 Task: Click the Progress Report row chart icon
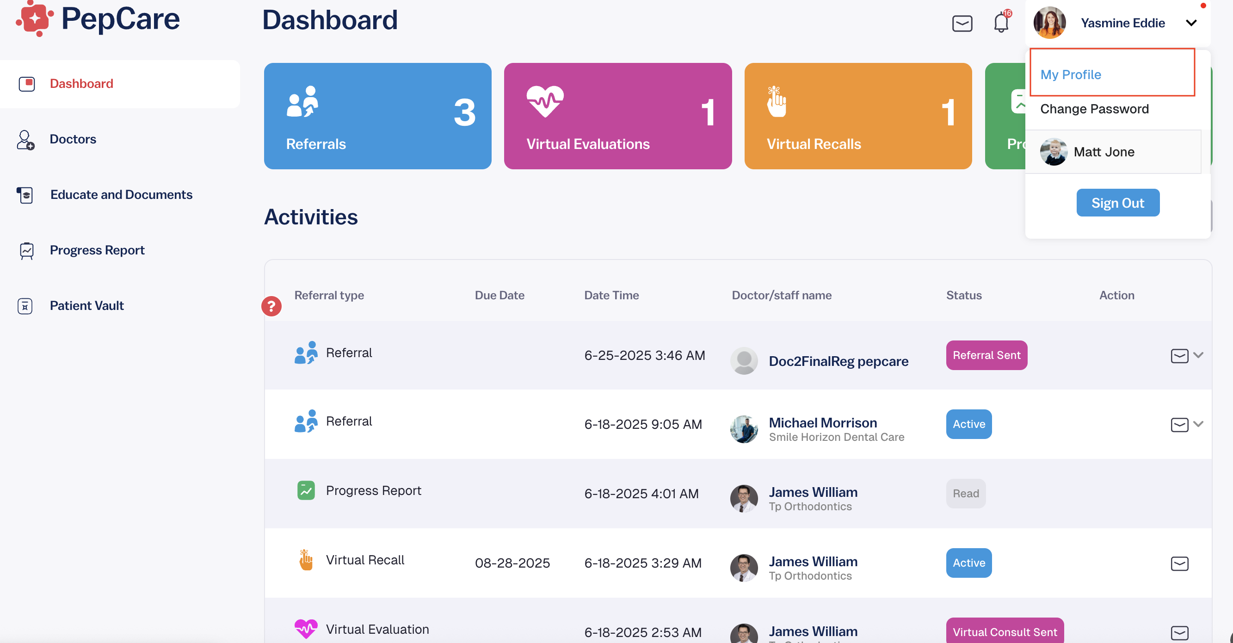(306, 490)
